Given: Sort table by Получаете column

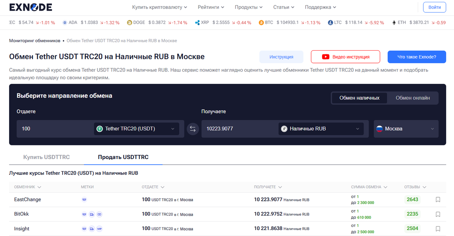Looking at the screenshot, I should [x=268, y=187].
